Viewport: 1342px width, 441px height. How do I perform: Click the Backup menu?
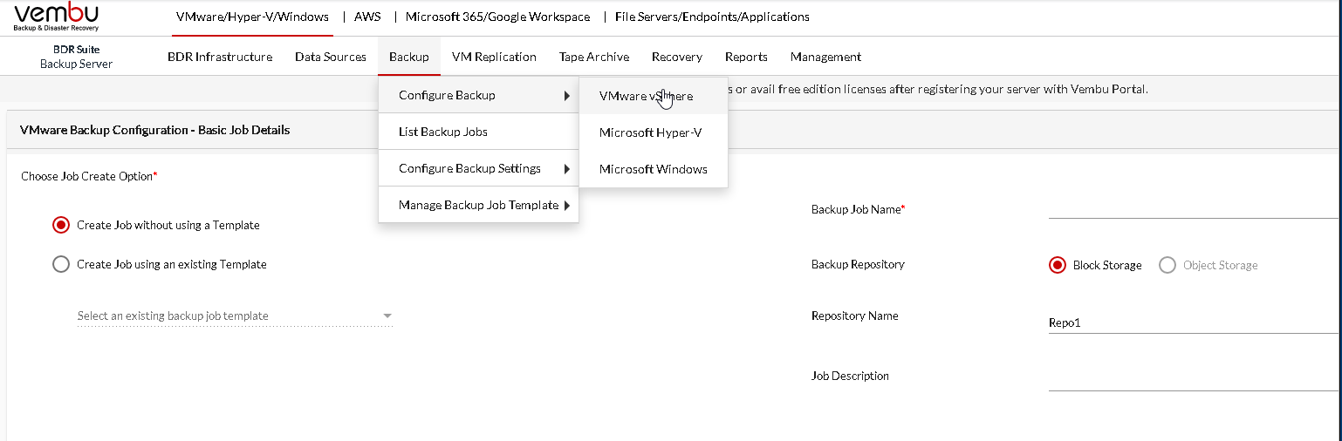coord(409,57)
